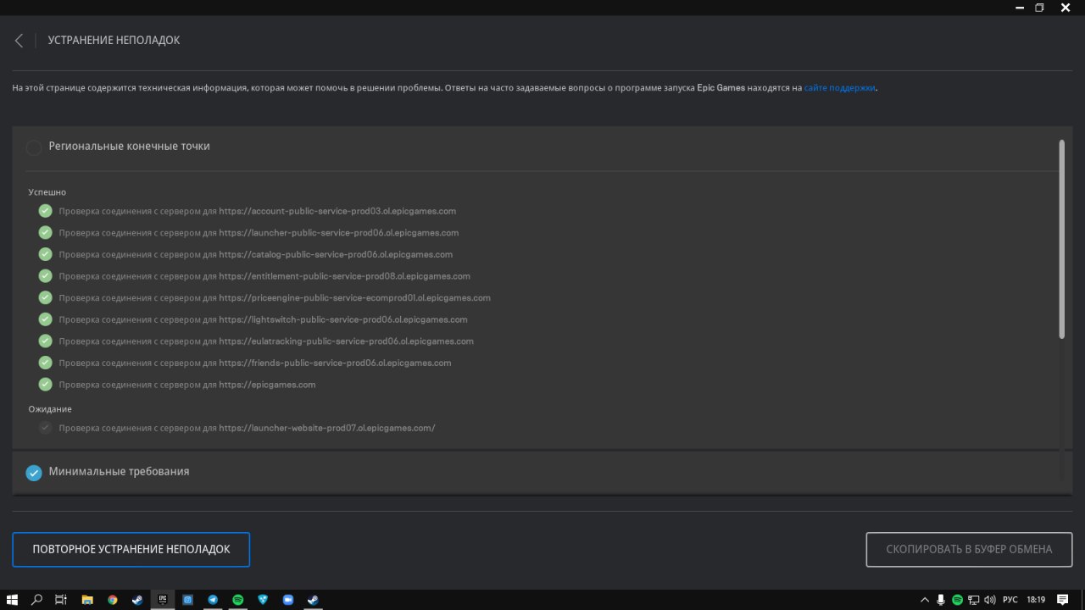This screenshot has width=1085, height=610.
Task: Click green check icon for https://epicgames.com row
Action: point(45,385)
